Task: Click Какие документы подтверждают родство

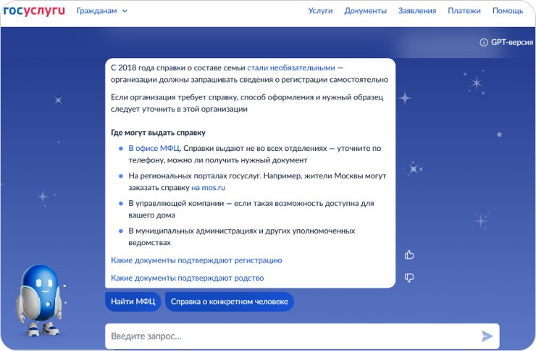Action: (x=187, y=278)
